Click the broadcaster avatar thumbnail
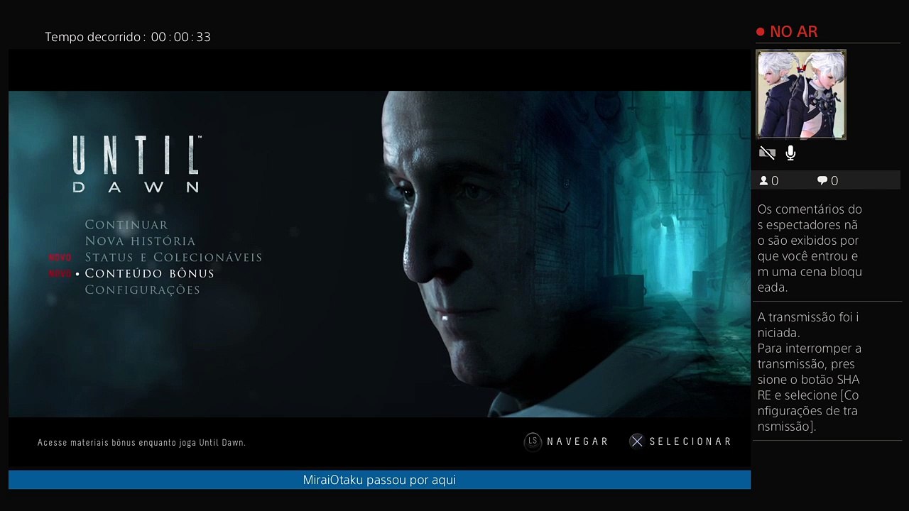Viewport: 909px width, 511px height. coord(801,94)
